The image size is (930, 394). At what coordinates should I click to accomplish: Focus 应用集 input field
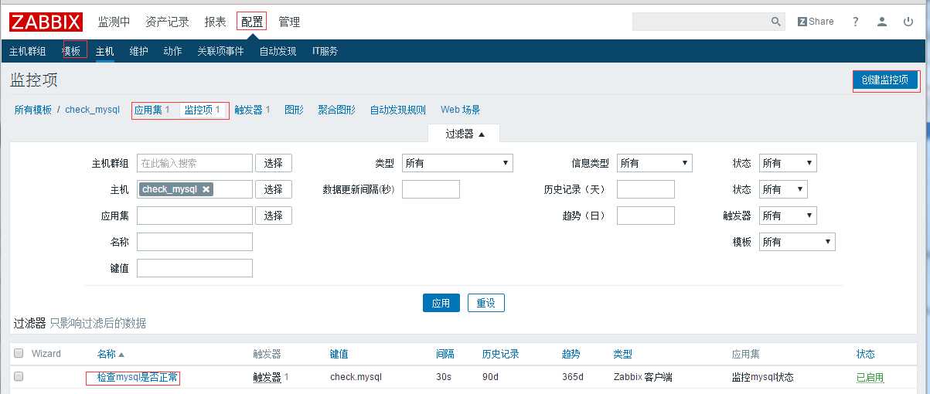pos(195,216)
